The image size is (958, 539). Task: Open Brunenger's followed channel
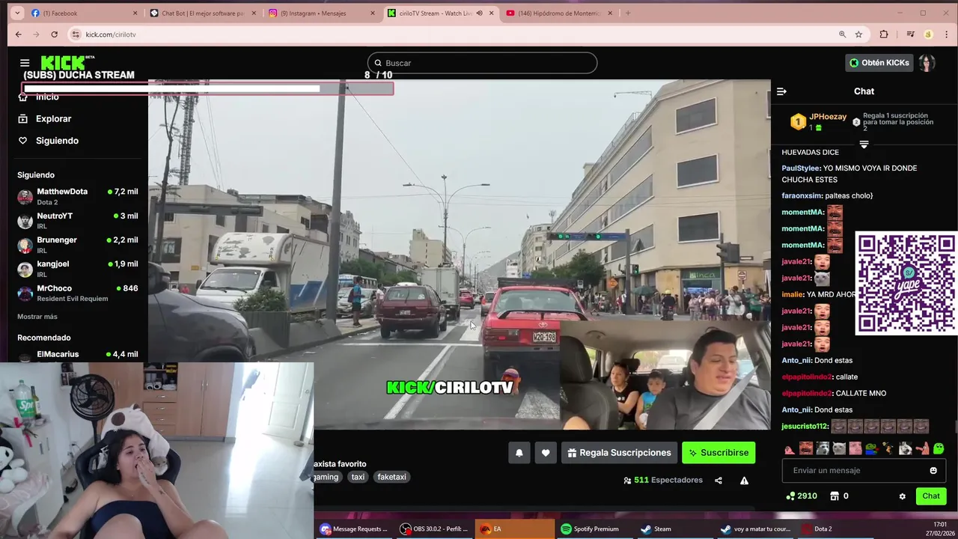[78, 245]
